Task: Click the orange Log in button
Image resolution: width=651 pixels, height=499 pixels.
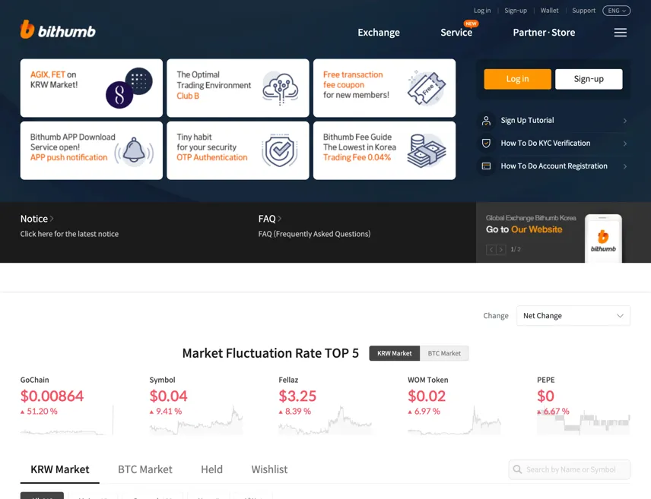Action: point(517,79)
